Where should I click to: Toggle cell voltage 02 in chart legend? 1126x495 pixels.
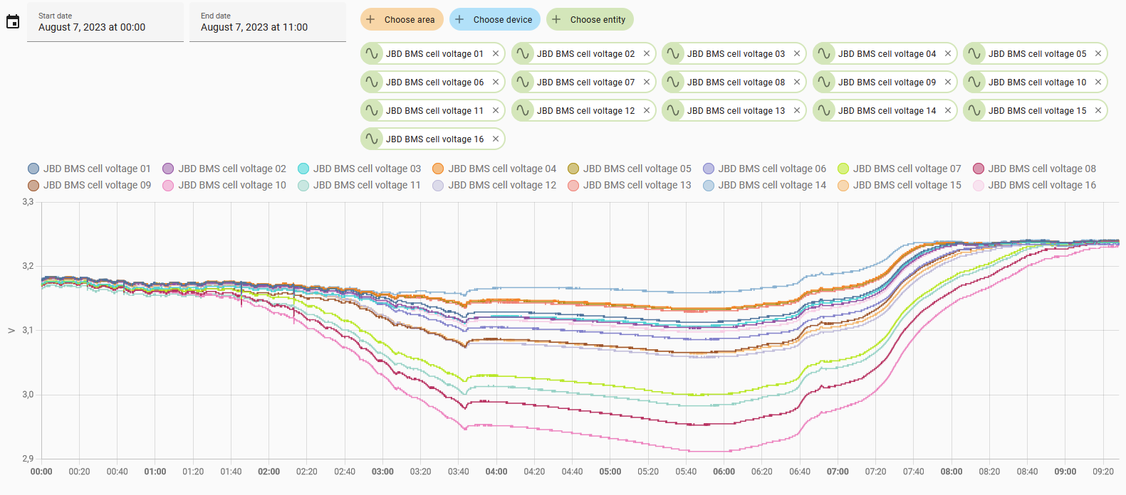click(224, 169)
